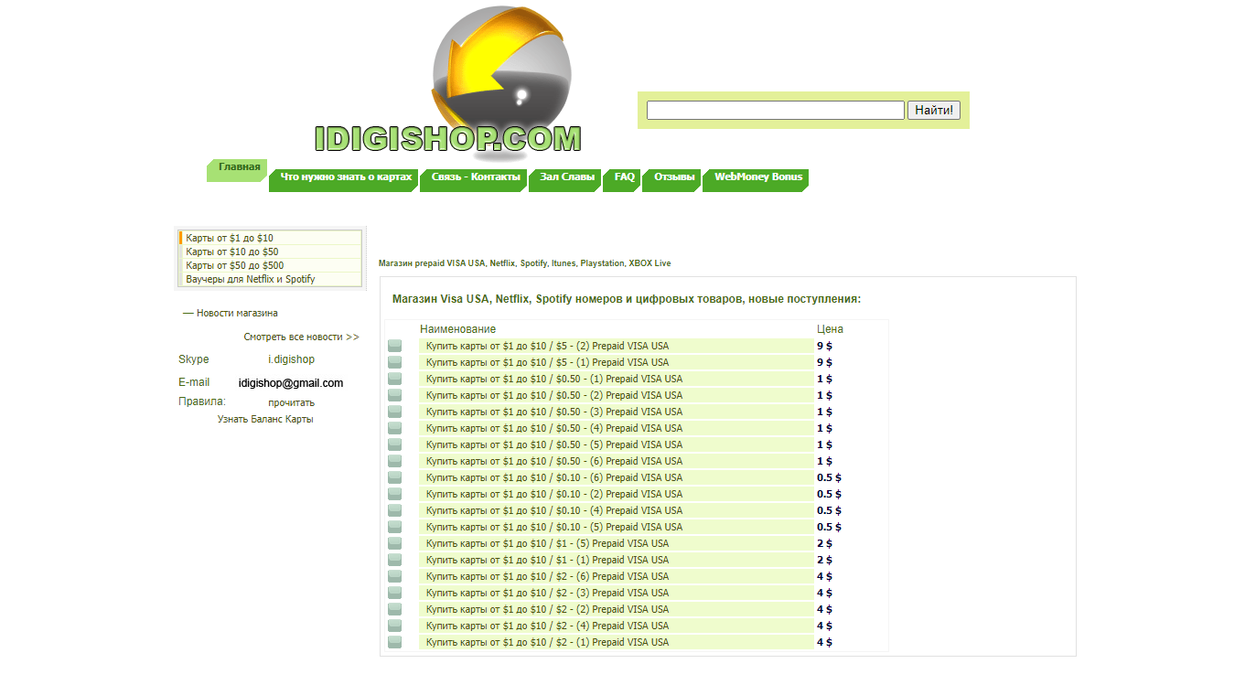The width and height of the screenshot is (1256, 685).
Task: Click icon beside $0.50 - (3) Prepaid VISA row
Action: [x=395, y=412]
